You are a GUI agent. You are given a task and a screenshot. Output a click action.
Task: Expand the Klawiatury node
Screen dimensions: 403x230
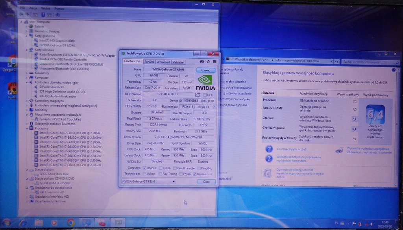(x=26, y=73)
